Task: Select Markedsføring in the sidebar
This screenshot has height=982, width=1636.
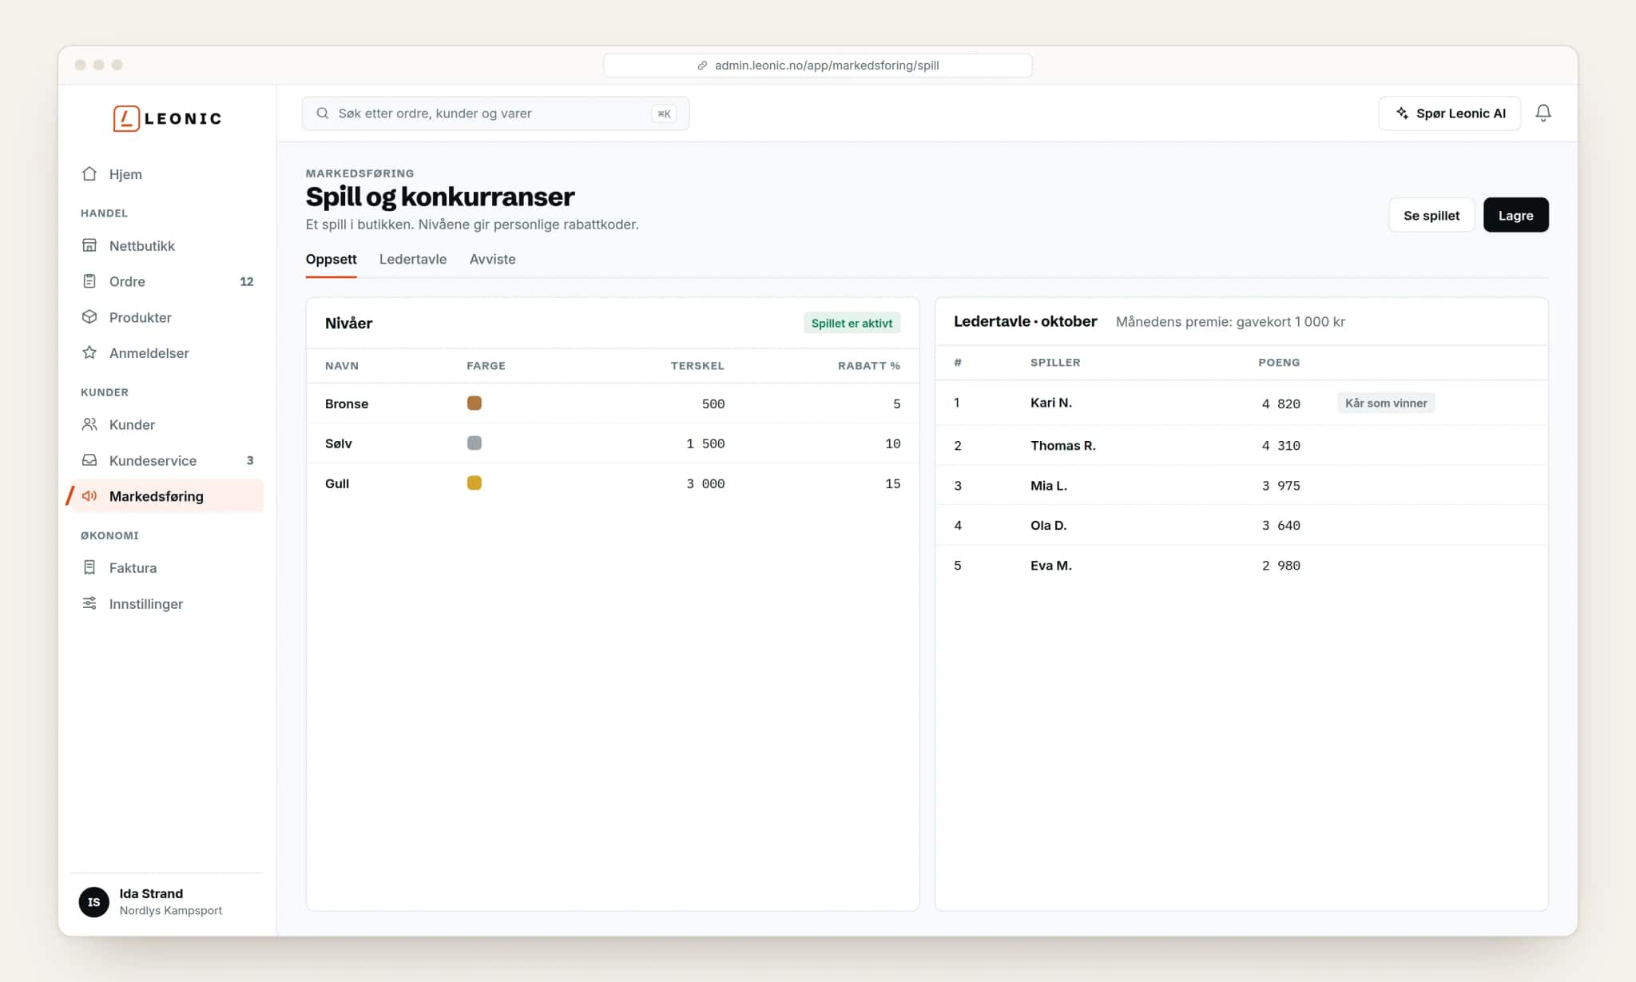Action: [x=167, y=496]
